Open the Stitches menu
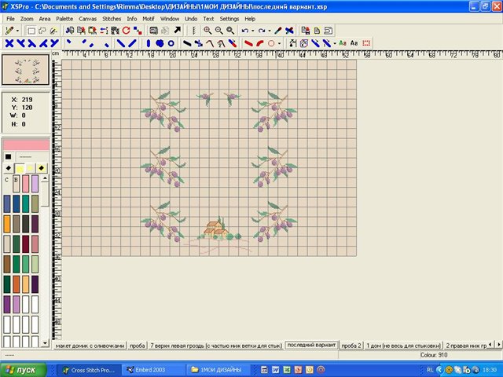 tap(112, 18)
